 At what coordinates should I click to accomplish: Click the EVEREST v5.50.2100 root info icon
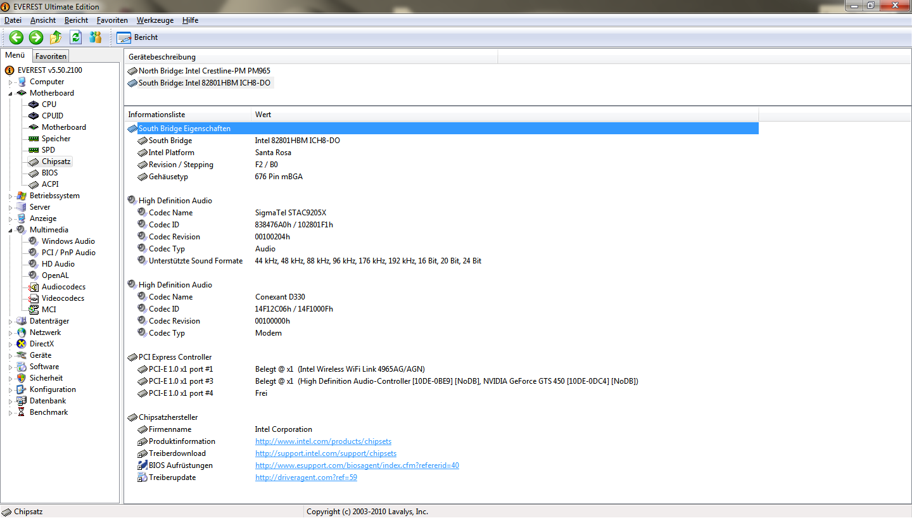pyautogui.click(x=9, y=70)
